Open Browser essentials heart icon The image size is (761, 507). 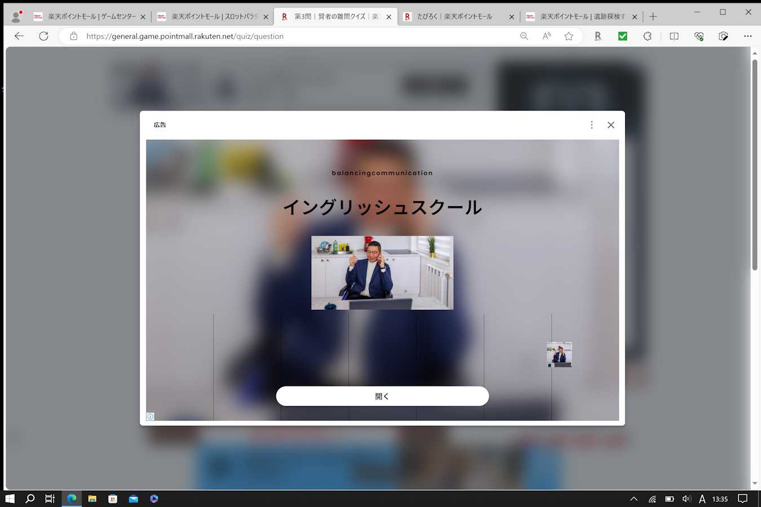tap(699, 36)
